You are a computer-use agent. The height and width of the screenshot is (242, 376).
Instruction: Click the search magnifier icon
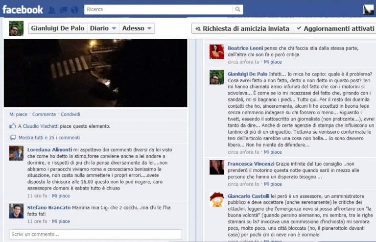(x=237, y=9)
